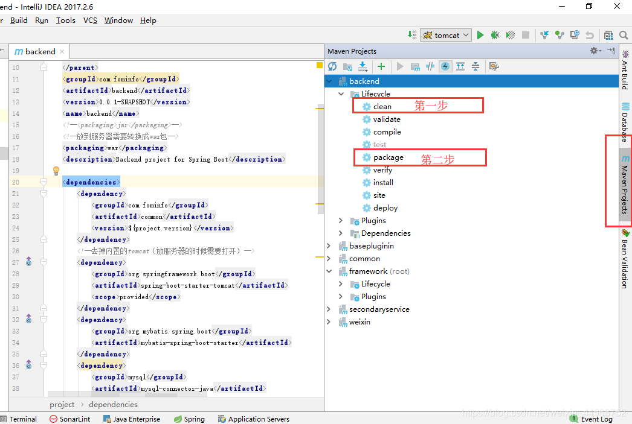Toggle Skip Tests mode
This screenshot has width=632, height=424.
pos(445,66)
